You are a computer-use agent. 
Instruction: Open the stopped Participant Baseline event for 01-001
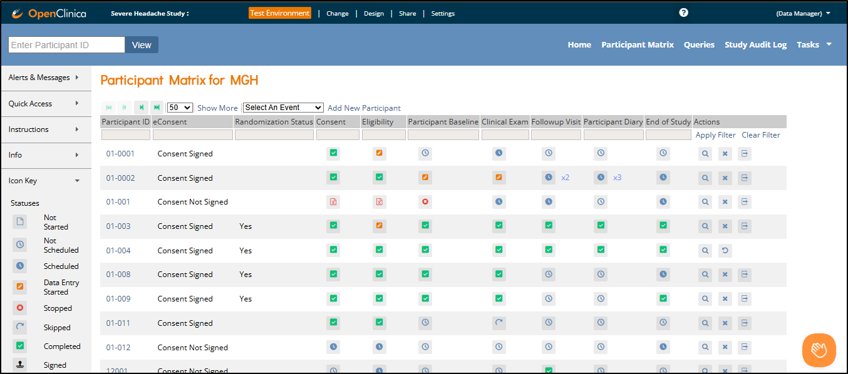[x=425, y=202]
